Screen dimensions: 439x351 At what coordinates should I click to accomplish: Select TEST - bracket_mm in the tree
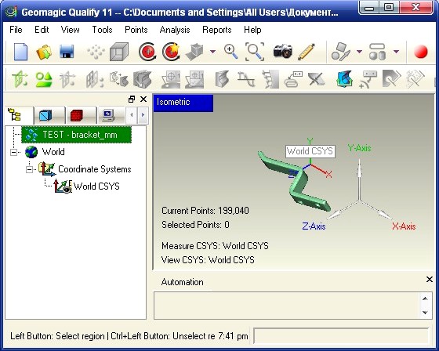(x=76, y=135)
